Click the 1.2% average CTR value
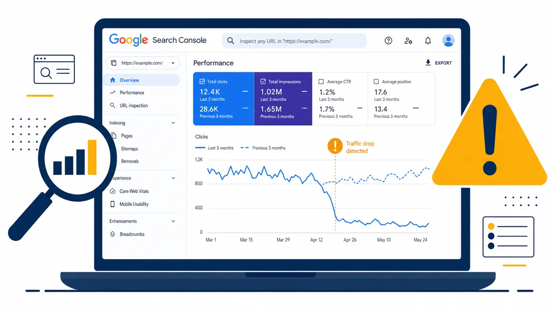Image resolution: width=554 pixels, height=310 pixels. tap(327, 92)
